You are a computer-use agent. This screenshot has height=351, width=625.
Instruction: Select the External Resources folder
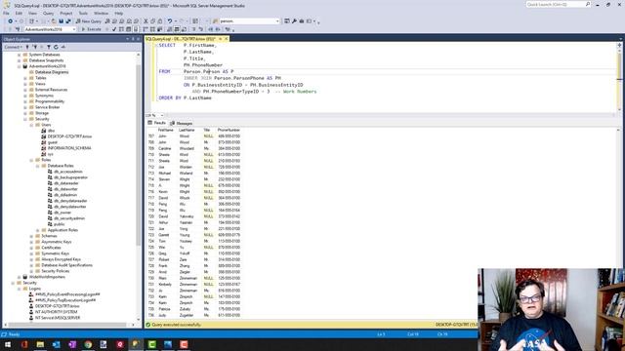[51, 90]
